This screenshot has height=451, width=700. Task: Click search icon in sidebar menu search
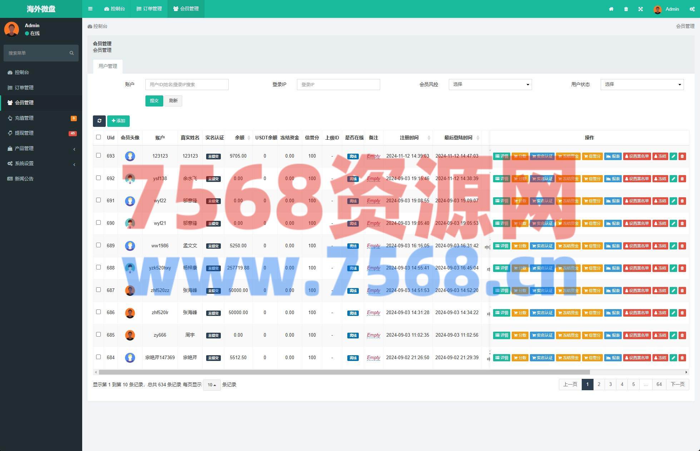click(71, 53)
